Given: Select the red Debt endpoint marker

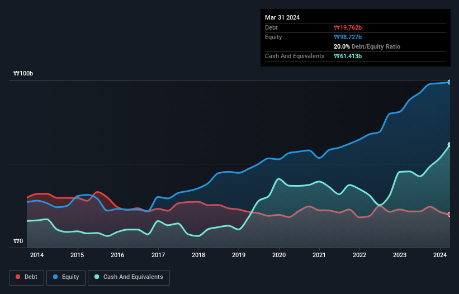Looking at the screenshot, I should point(449,215).
